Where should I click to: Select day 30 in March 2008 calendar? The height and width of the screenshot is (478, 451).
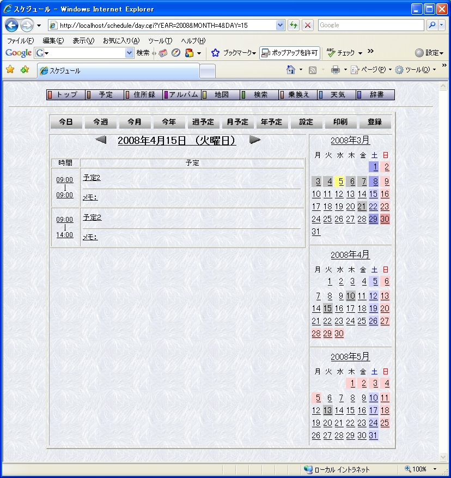tap(385, 219)
